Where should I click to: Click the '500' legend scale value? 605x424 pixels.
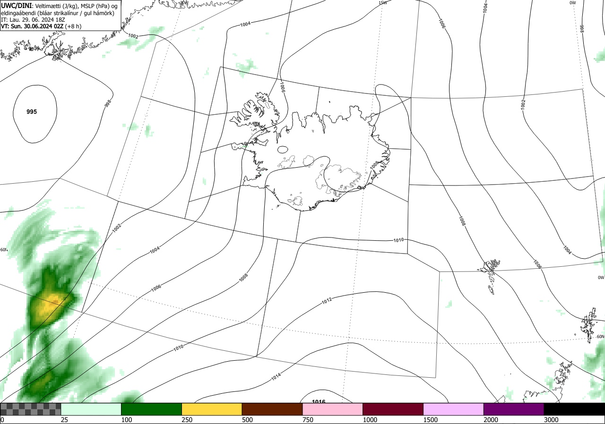[247, 420]
